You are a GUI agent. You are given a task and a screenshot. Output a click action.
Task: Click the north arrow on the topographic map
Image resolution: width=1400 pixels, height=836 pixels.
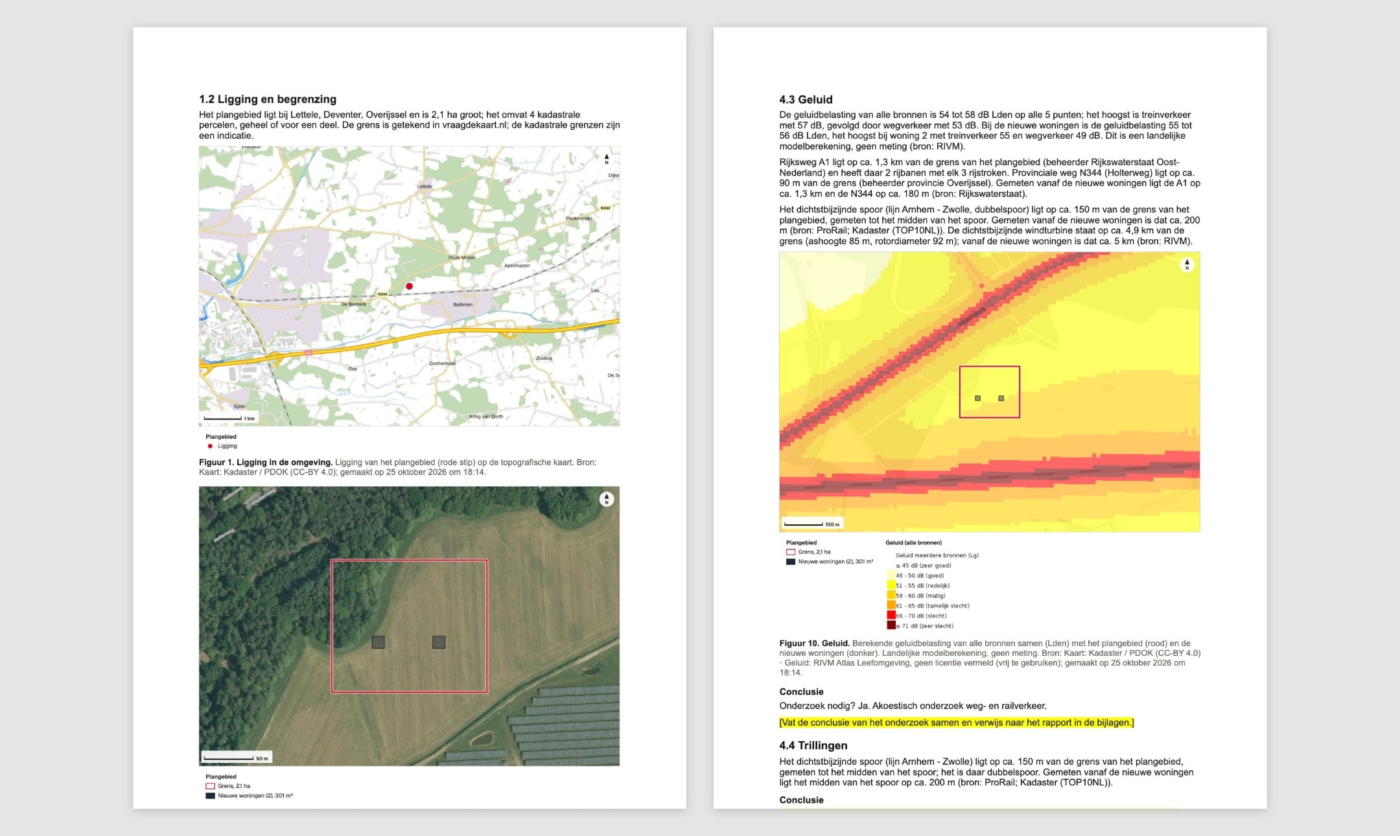click(x=607, y=159)
